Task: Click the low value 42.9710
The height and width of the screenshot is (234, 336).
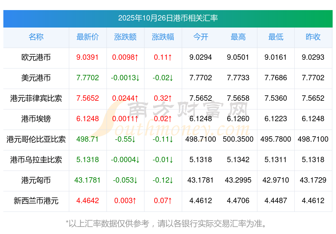Action: (x=276, y=180)
